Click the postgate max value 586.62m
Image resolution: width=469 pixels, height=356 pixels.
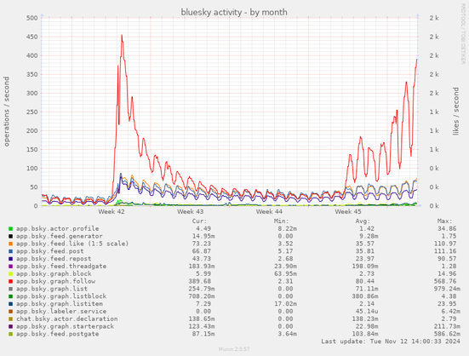click(447, 334)
